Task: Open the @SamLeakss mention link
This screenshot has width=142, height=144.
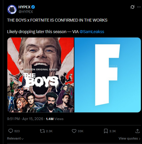Action: point(92,32)
